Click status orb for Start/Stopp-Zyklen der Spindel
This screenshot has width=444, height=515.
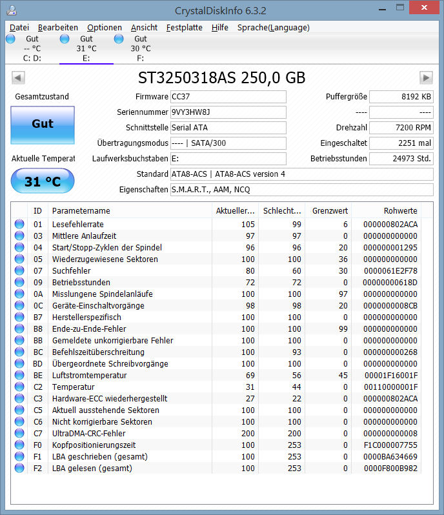tap(19, 247)
